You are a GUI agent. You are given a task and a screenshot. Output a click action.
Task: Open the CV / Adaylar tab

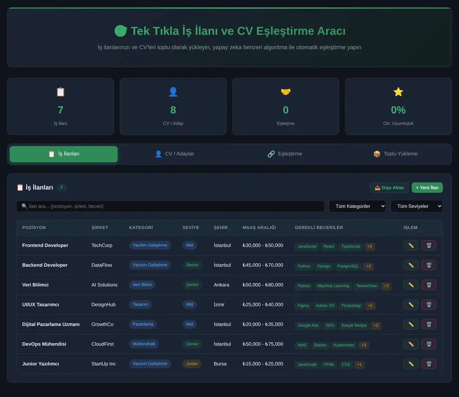(x=174, y=154)
